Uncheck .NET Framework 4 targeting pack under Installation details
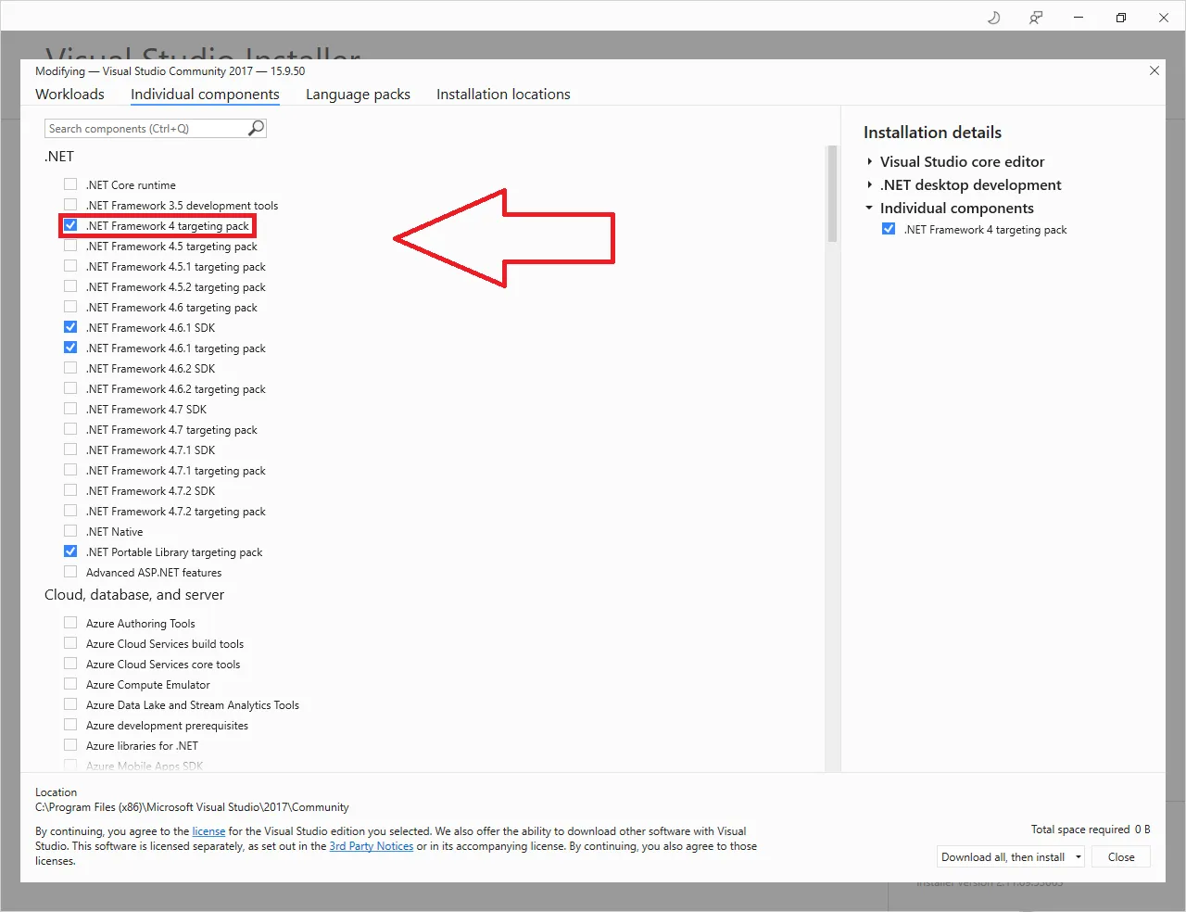This screenshot has height=912, width=1186. coord(889,229)
